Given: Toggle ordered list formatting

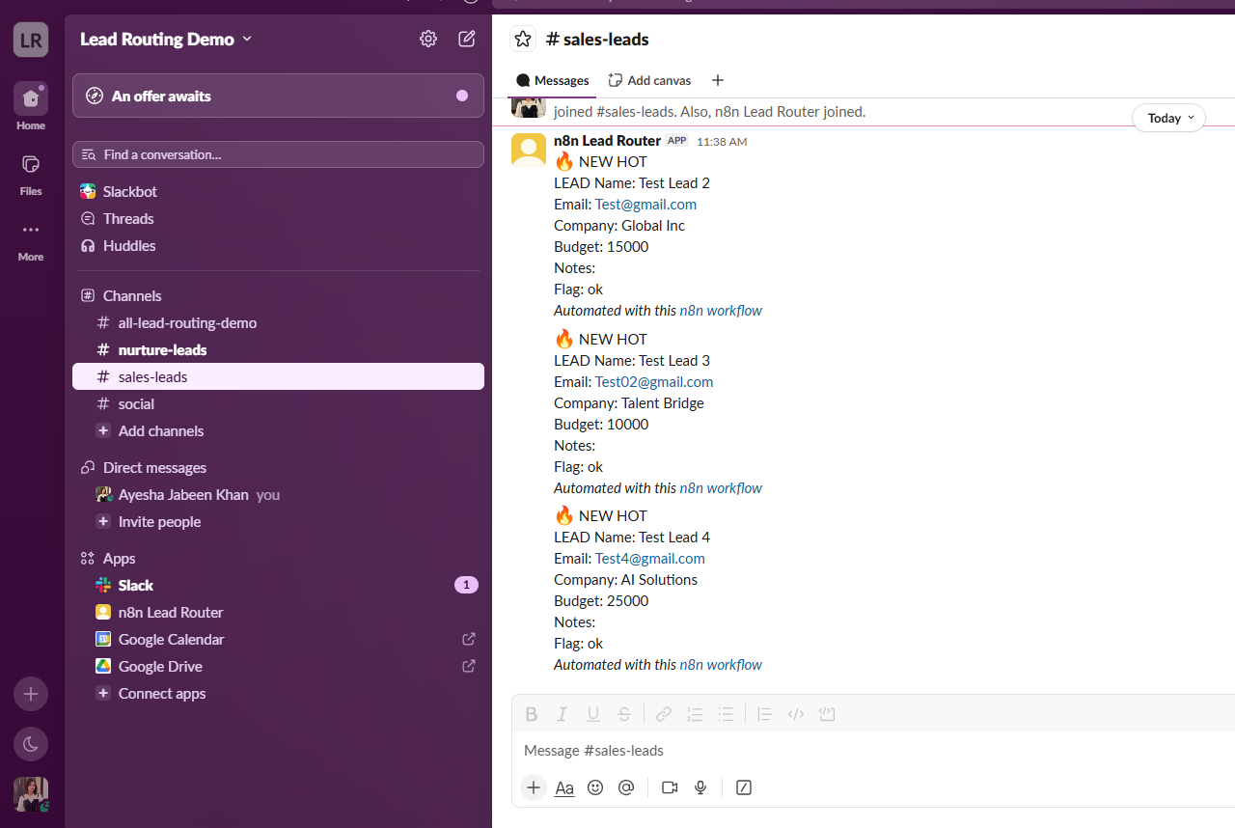Looking at the screenshot, I should [x=695, y=714].
